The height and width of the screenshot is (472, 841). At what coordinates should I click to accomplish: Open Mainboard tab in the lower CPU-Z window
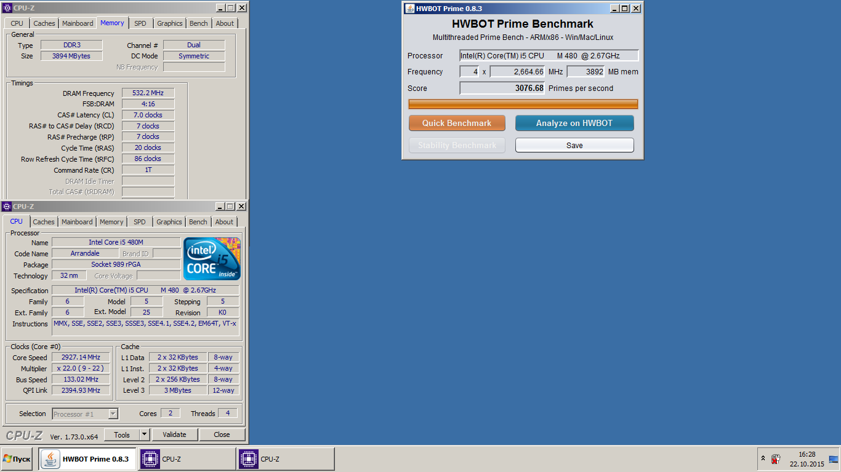point(77,222)
